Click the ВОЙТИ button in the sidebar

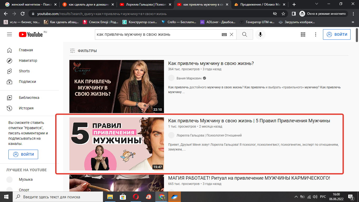click(x=23, y=154)
